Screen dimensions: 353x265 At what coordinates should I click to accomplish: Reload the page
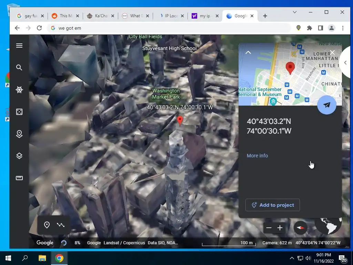coord(39,28)
